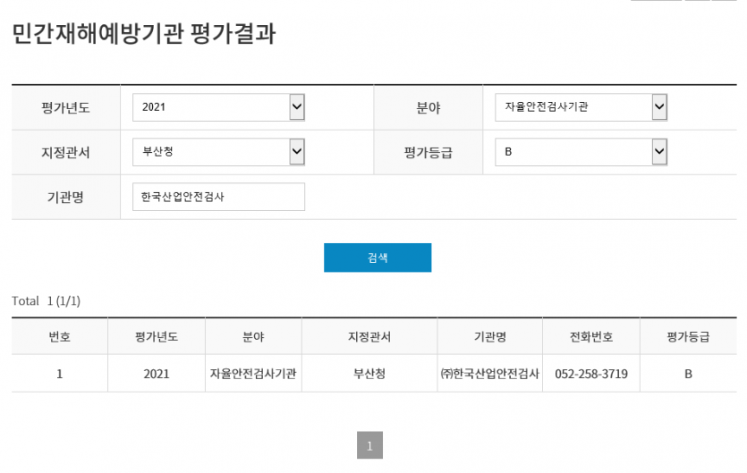Click the 평가등급 table column header
This screenshot has height=473, width=747.
pyautogui.click(x=688, y=337)
